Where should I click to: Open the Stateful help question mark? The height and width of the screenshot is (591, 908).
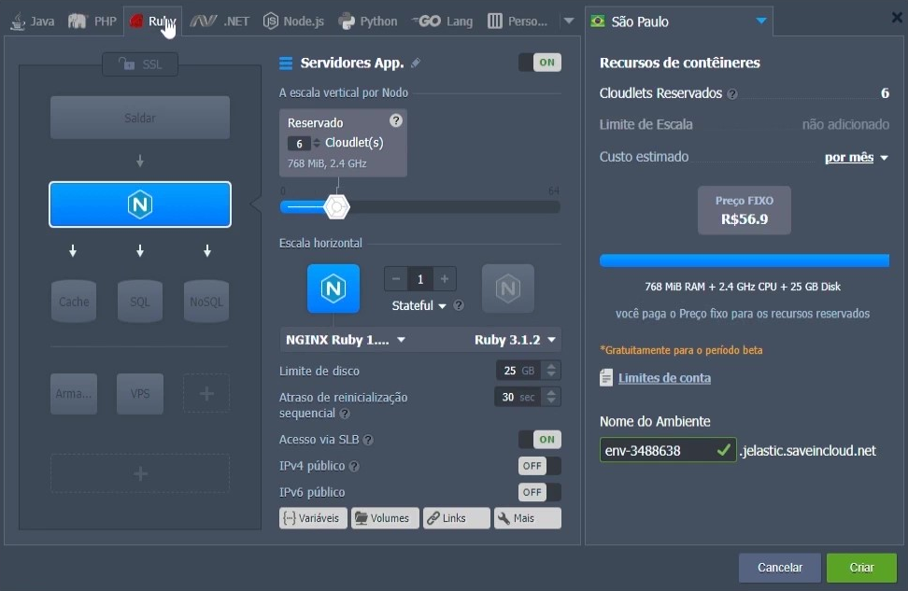click(459, 305)
